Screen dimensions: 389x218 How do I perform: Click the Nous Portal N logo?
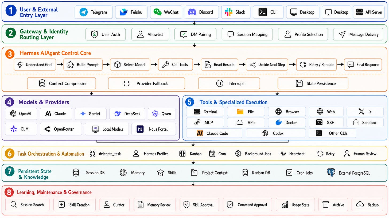point(140,129)
